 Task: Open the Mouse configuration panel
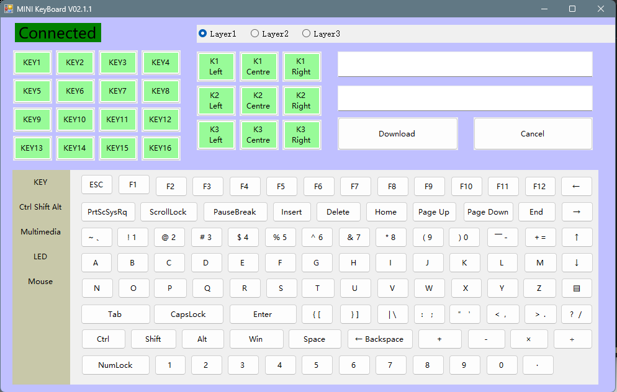point(40,281)
